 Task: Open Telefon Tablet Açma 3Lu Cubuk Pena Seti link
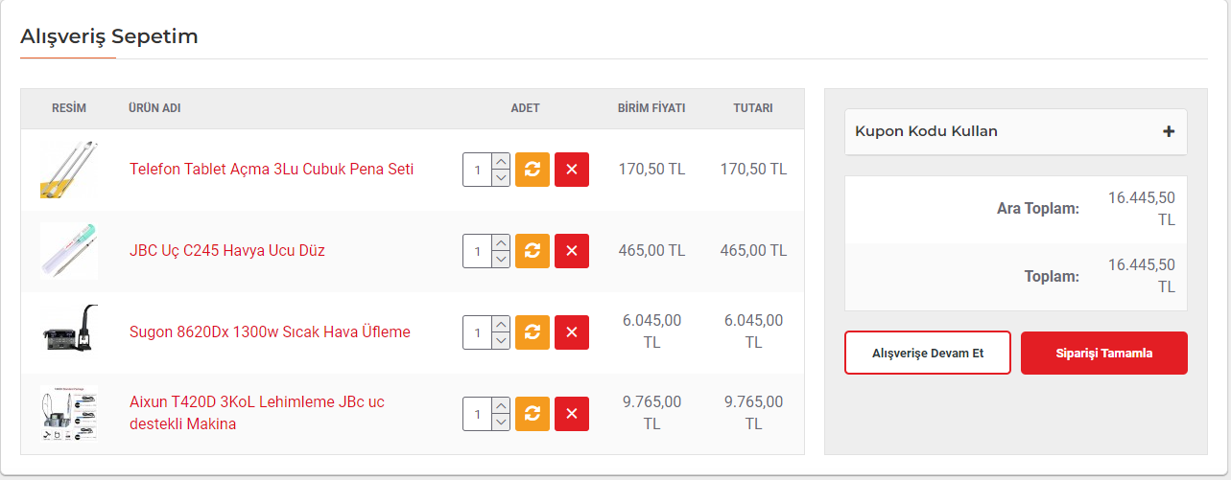coord(272,170)
